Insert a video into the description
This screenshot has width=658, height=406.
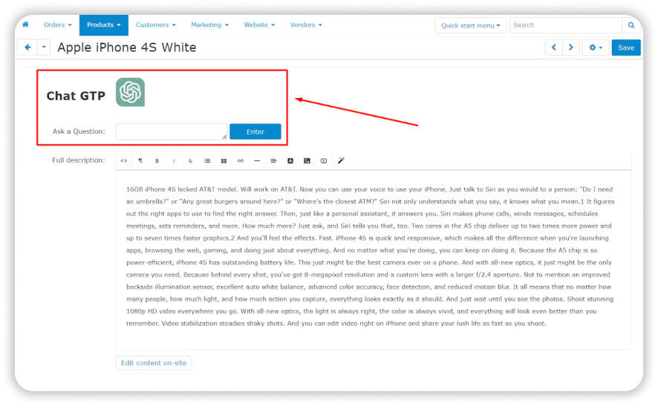pyautogui.click(x=324, y=160)
